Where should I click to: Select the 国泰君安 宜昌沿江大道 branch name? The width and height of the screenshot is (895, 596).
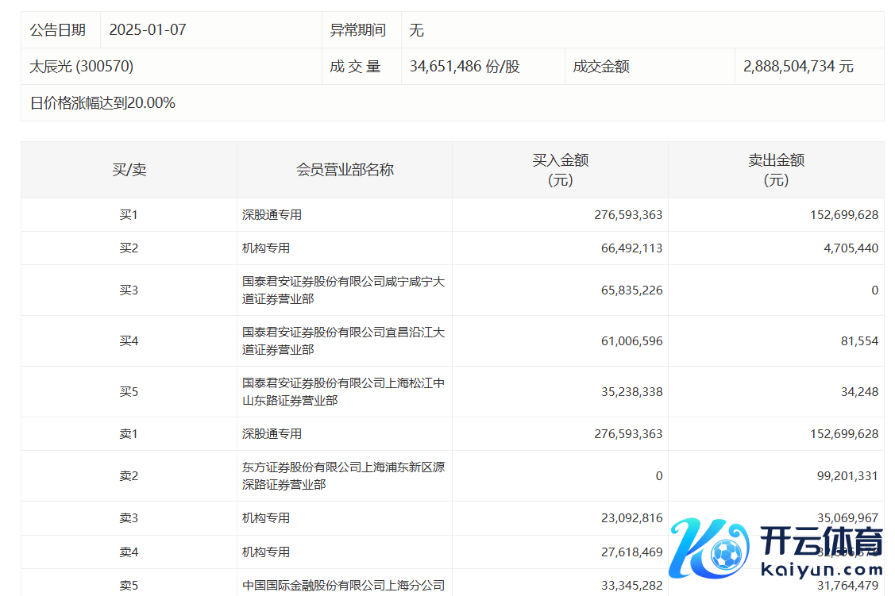tap(343, 341)
